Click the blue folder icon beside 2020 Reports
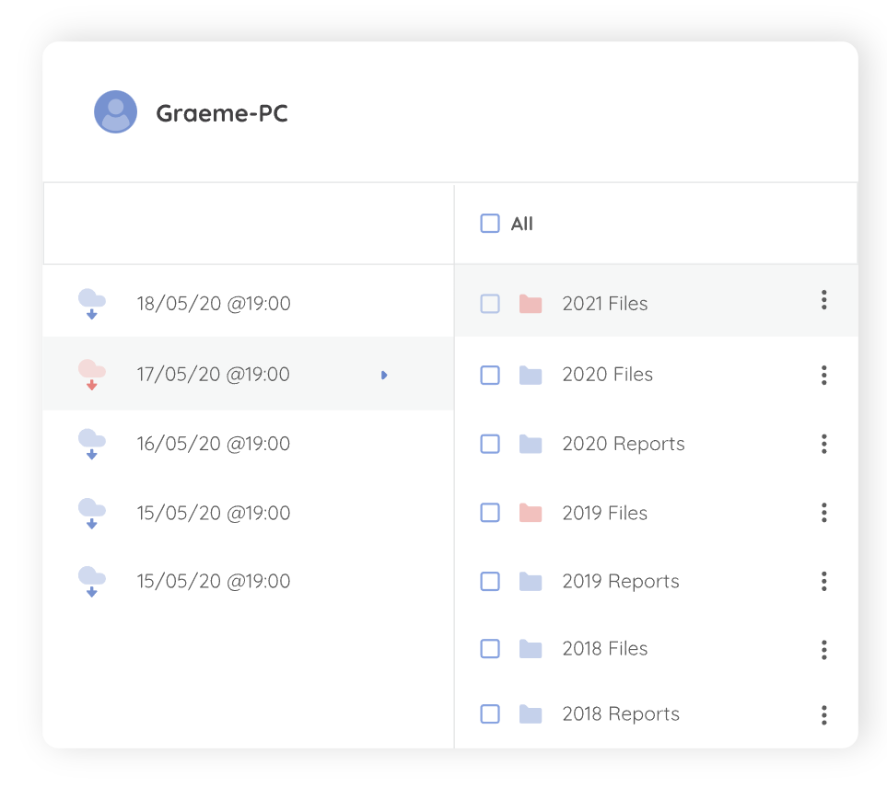Viewport: 887px width, 788px height. pyautogui.click(x=531, y=444)
